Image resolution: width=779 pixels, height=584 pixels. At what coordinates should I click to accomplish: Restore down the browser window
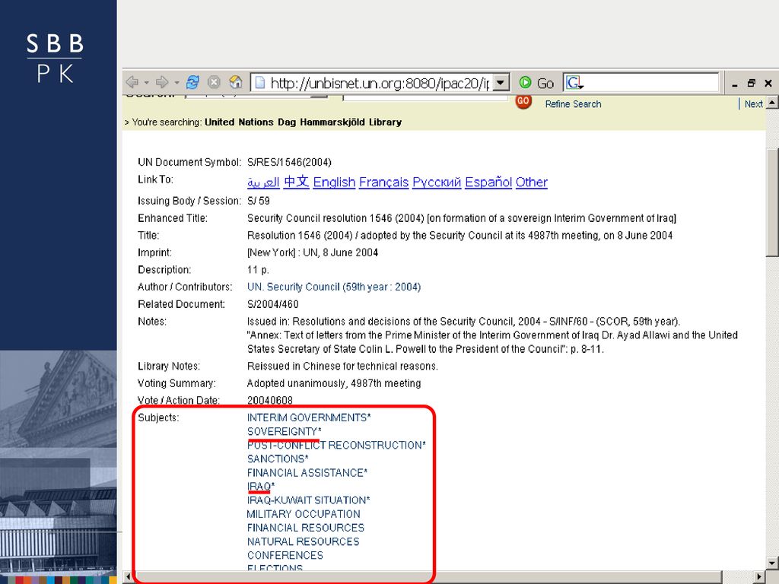click(751, 83)
